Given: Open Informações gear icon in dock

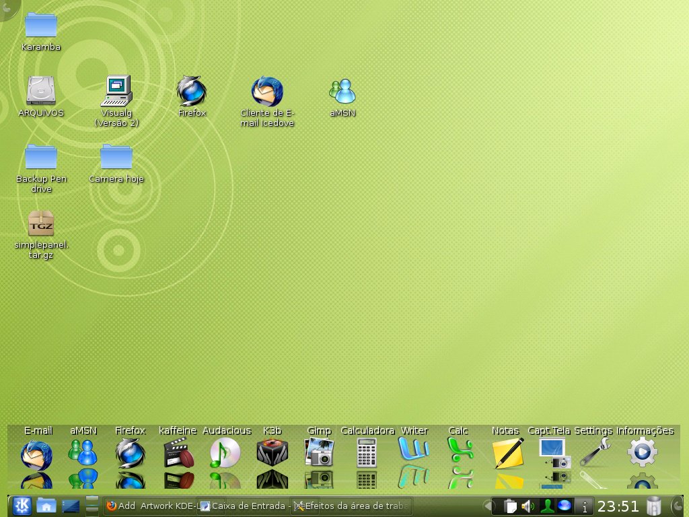Looking at the screenshot, I should pyautogui.click(x=643, y=452).
